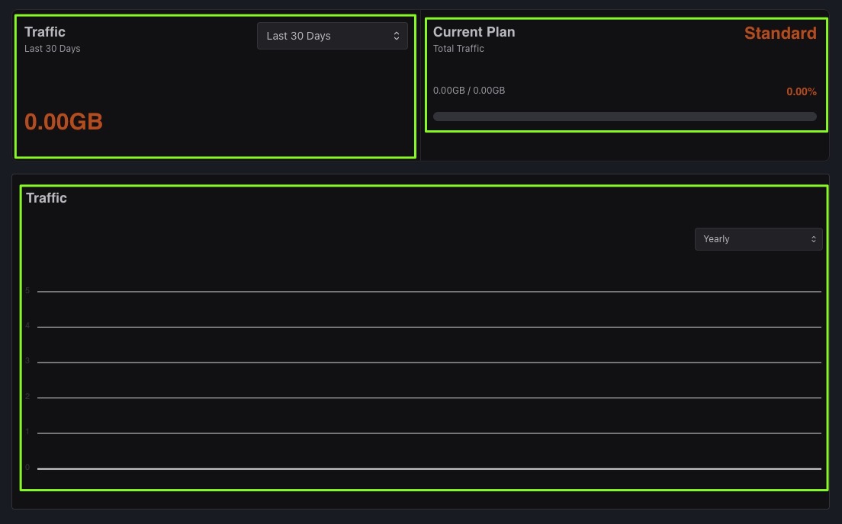This screenshot has width=842, height=524.
Task: Click the Current Plan heading
Action: click(x=474, y=32)
